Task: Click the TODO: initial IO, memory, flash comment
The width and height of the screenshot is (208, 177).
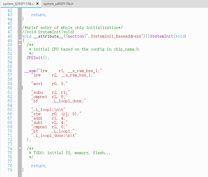Action: point(70,153)
